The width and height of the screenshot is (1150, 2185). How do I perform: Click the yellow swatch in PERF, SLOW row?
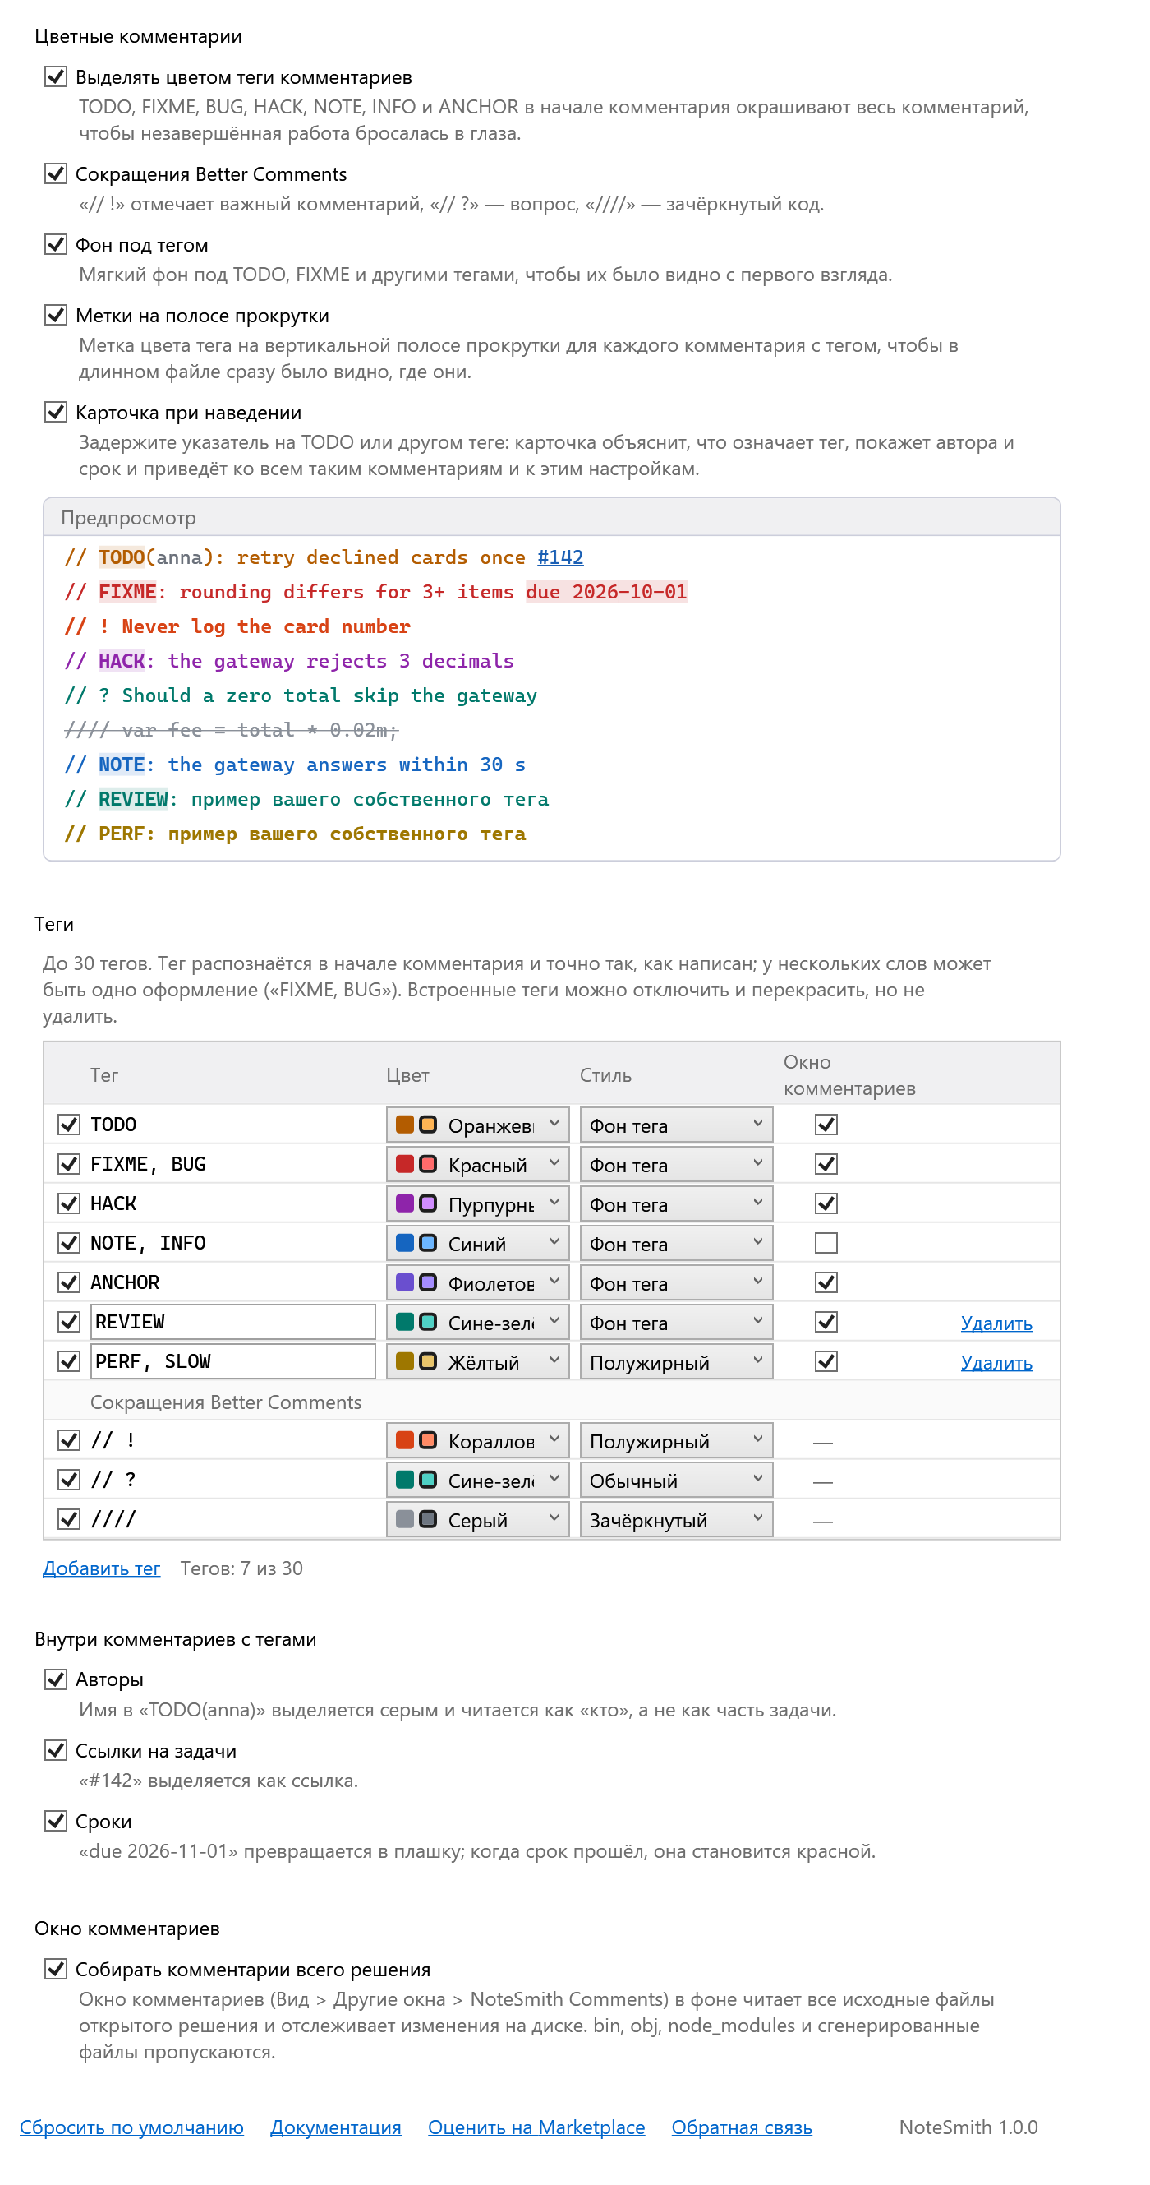click(405, 1361)
